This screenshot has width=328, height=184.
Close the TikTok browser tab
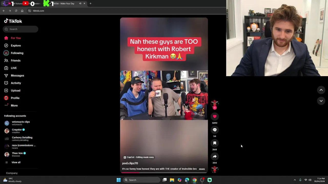click(84, 4)
